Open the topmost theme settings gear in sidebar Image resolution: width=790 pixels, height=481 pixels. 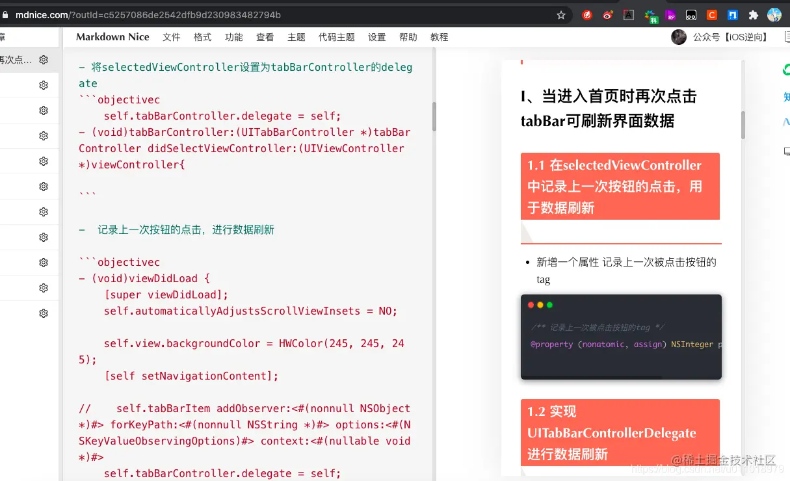click(43, 59)
